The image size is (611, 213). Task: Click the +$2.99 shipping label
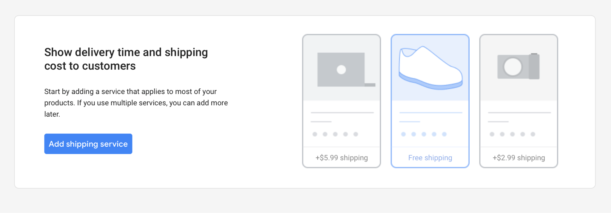tap(519, 158)
